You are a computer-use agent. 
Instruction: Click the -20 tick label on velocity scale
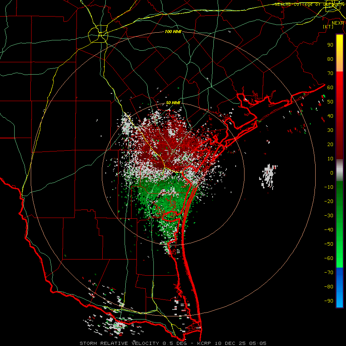point(329,201)
